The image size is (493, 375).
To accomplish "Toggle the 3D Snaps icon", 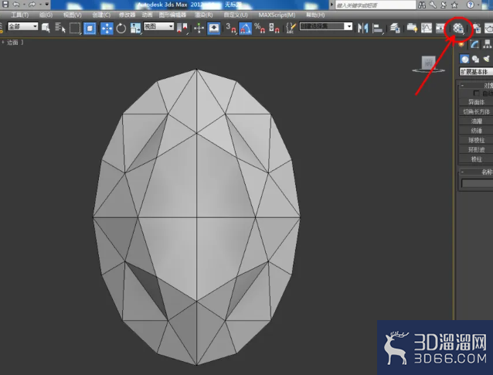I will [231, 29].
